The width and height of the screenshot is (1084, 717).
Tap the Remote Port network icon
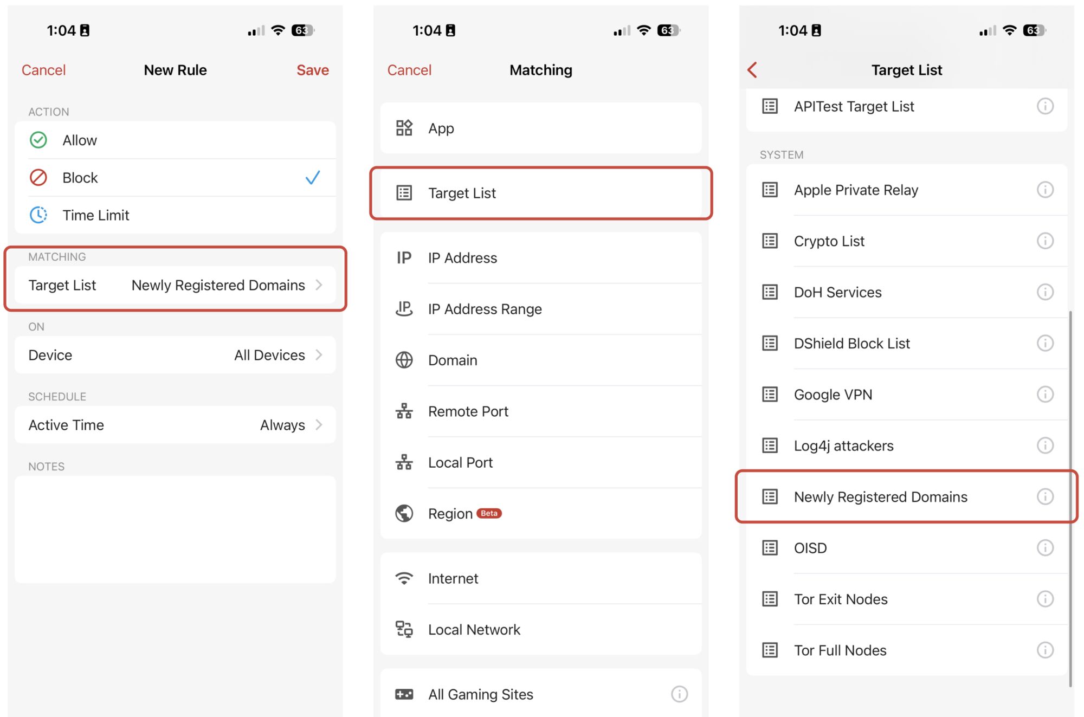point(404,411)
